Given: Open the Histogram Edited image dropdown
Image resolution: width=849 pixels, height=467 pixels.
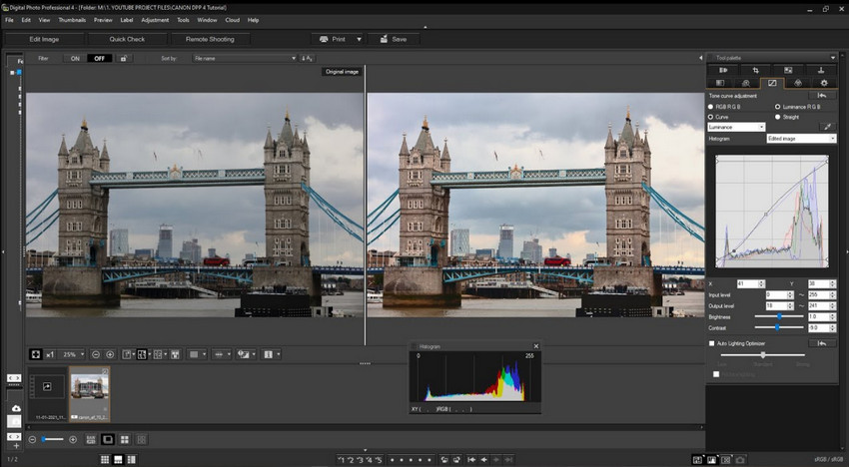Looking at the screenshot, I should [801, 139].
